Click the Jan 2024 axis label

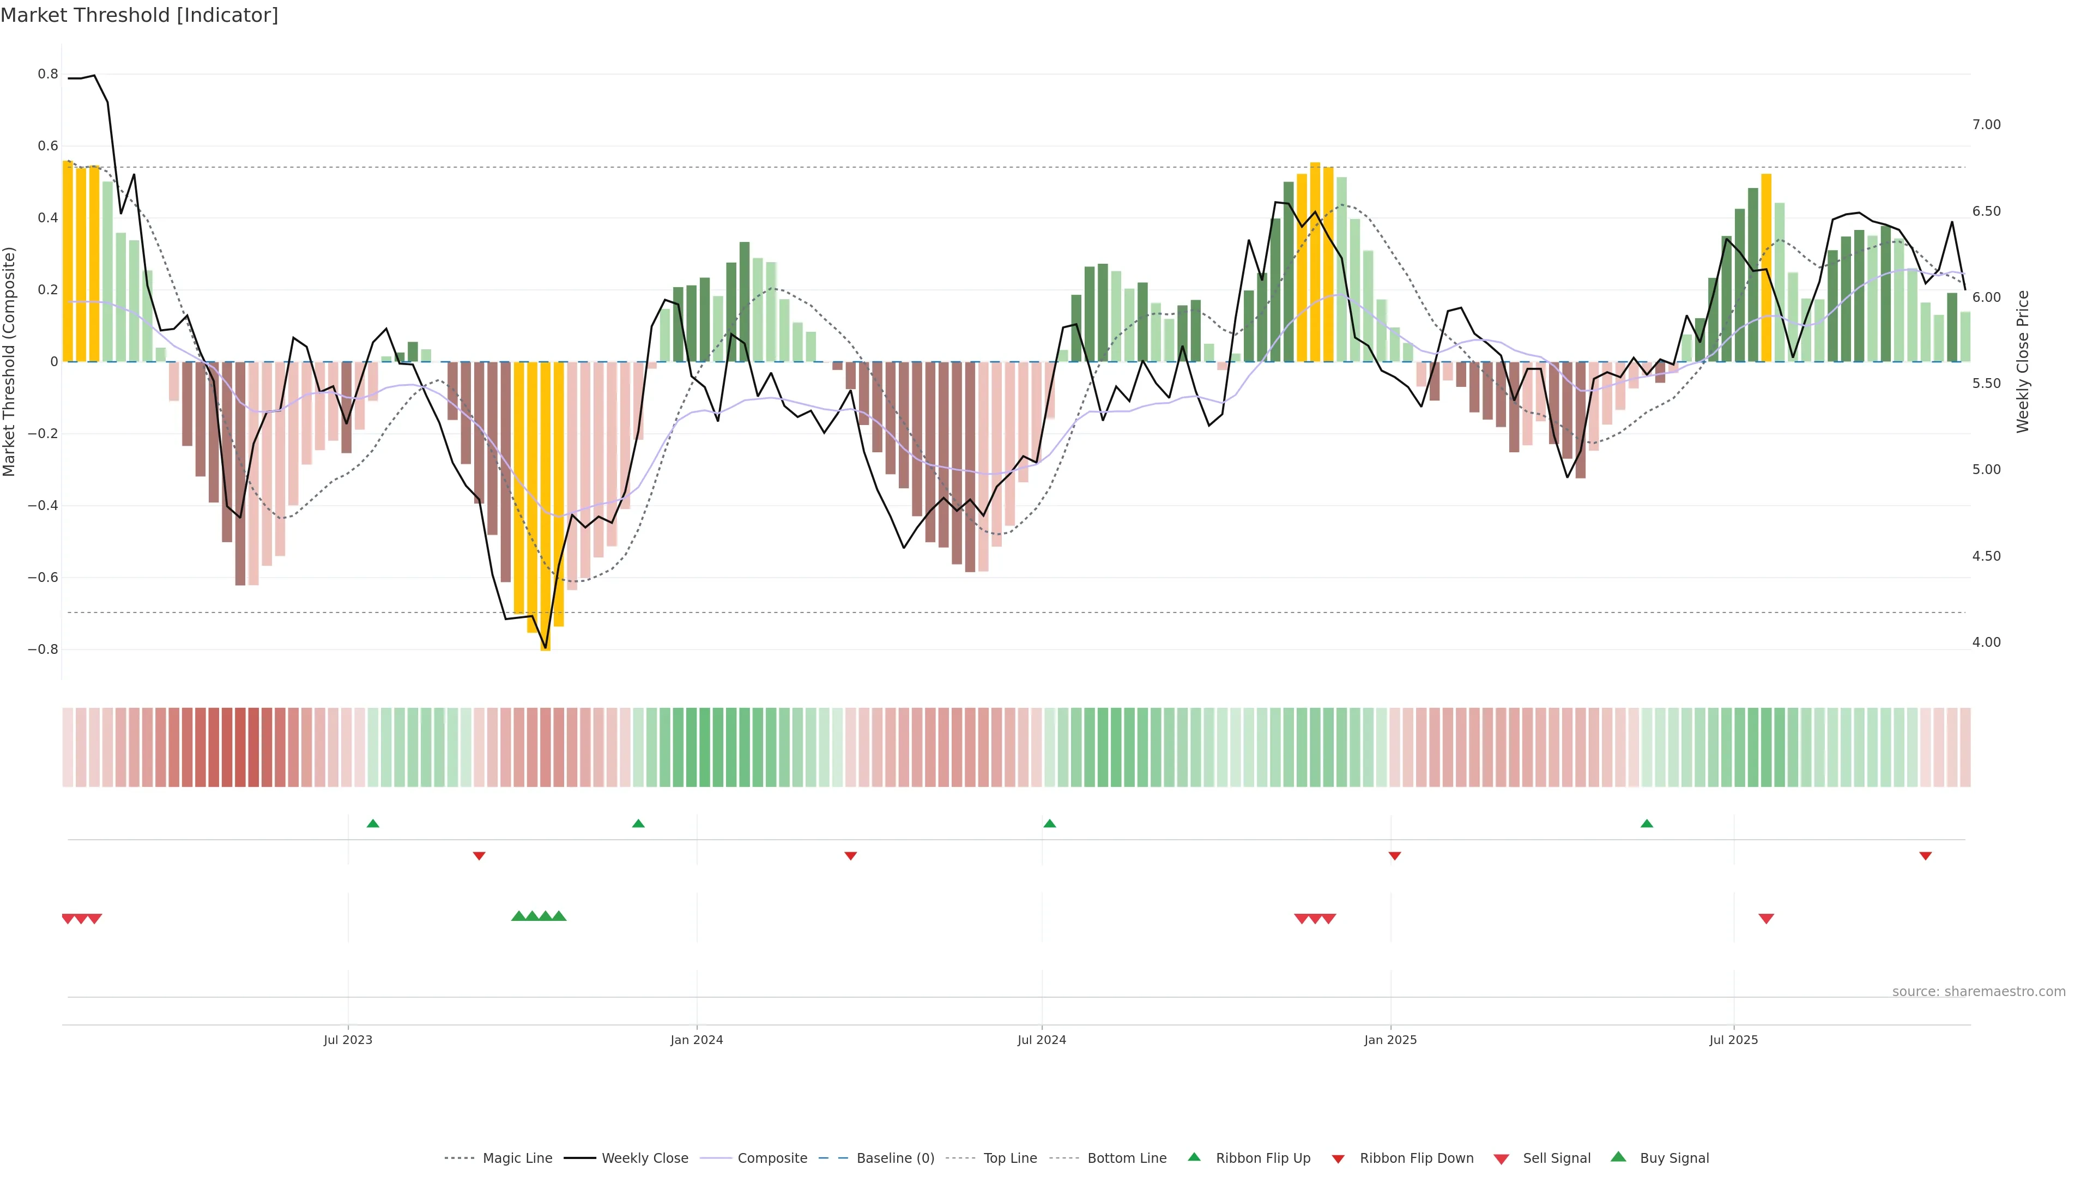point(697,1040)
